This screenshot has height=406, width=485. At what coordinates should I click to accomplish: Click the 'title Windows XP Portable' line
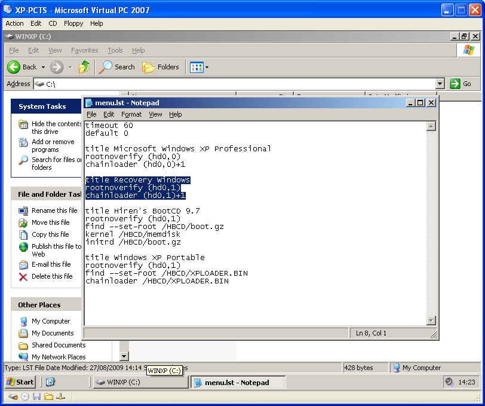[x=145, y=257]
